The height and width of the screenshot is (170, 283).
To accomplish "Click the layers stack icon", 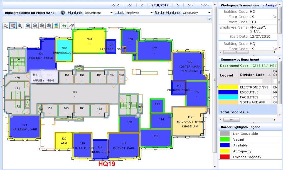I will 56,25.
